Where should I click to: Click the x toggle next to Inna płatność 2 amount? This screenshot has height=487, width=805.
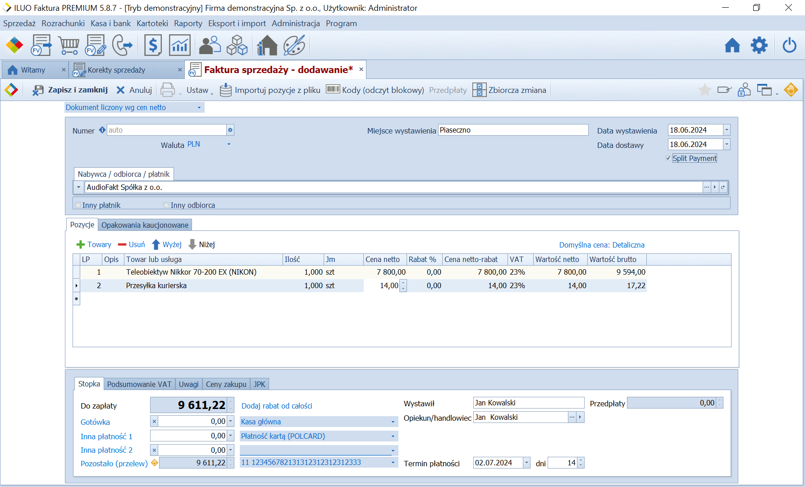click(154, 450)
